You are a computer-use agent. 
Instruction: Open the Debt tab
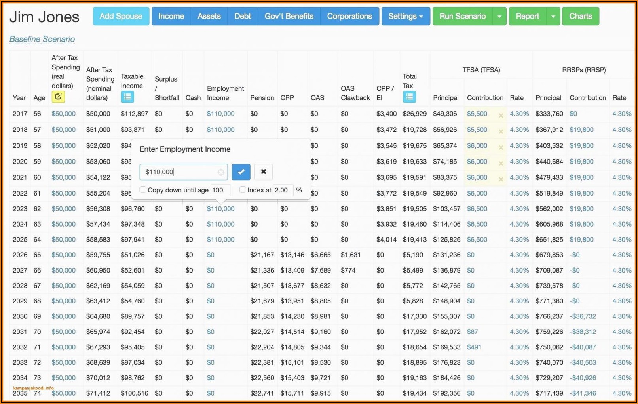(243, 16)
